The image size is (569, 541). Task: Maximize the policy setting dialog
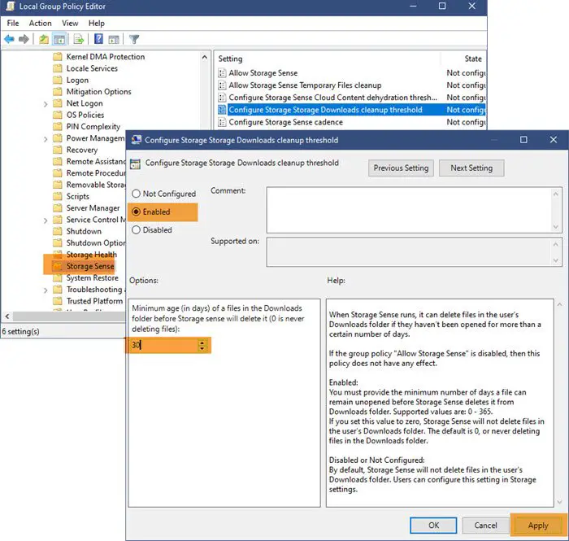(523, 140)
